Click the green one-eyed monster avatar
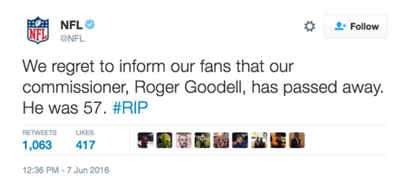This screenshot has height=183, width=408. click(165, 140)
